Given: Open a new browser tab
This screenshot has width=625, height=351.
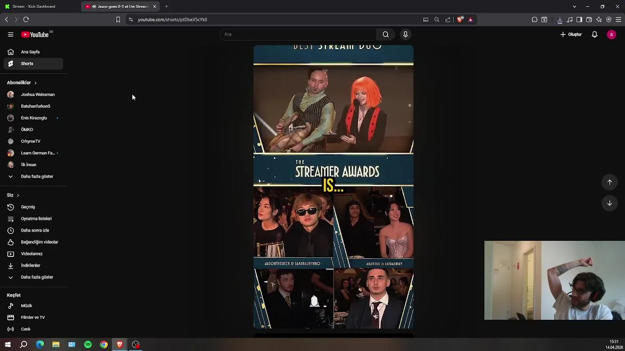Looking at the screenshot, I should pyautogui.click(x=167, y=6).
